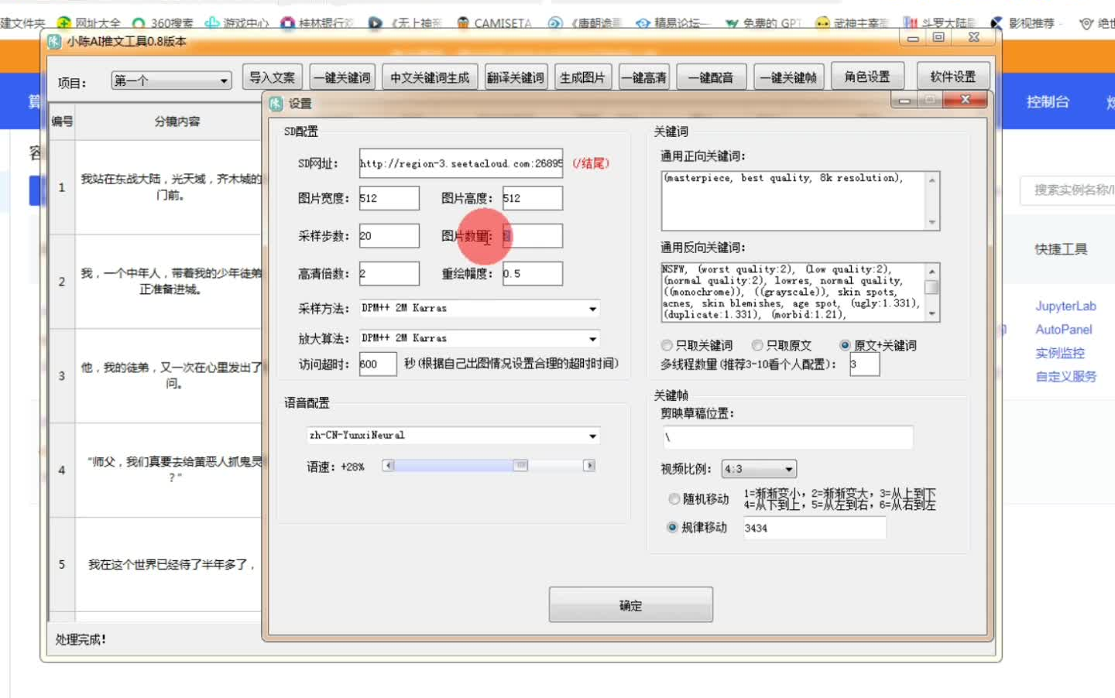Click the 设置 dialog title icon
1115x698 pixels.
(276, 104)
